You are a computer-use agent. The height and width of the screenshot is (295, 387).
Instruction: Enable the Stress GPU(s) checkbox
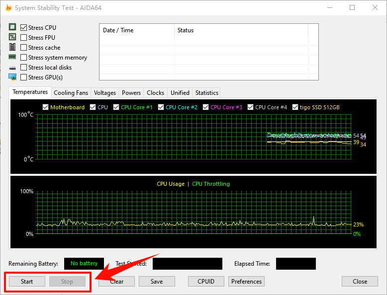point(23,77)
